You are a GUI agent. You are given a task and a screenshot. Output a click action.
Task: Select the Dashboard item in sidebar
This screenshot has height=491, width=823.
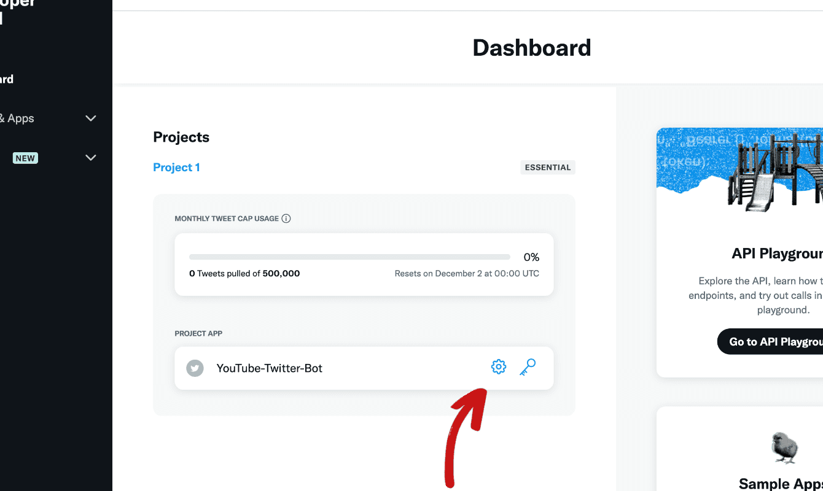click(7, 79)
